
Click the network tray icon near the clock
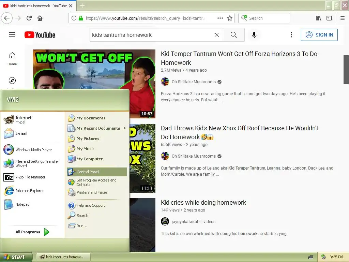(x=324, y=257)
